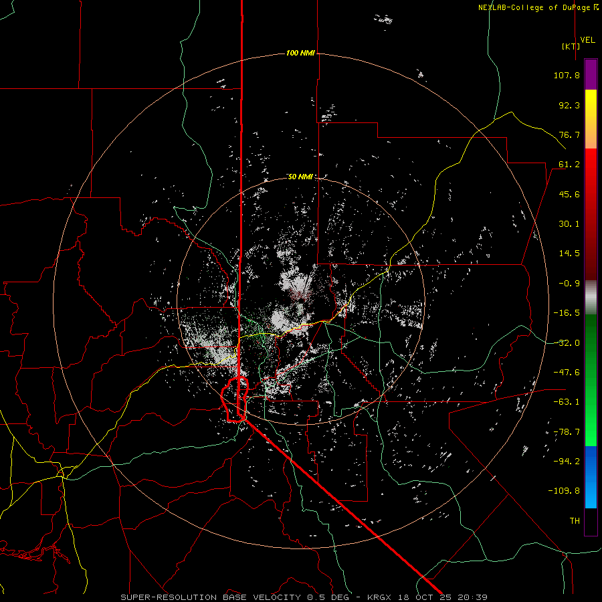Select the -63.1 scale value
Viewport: 602px width, 602px height.
click(x=567, y=402)
